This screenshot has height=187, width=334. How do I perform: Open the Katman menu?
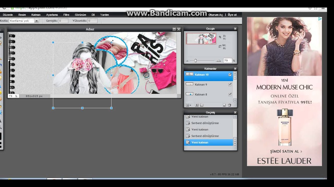pos(36,15)
